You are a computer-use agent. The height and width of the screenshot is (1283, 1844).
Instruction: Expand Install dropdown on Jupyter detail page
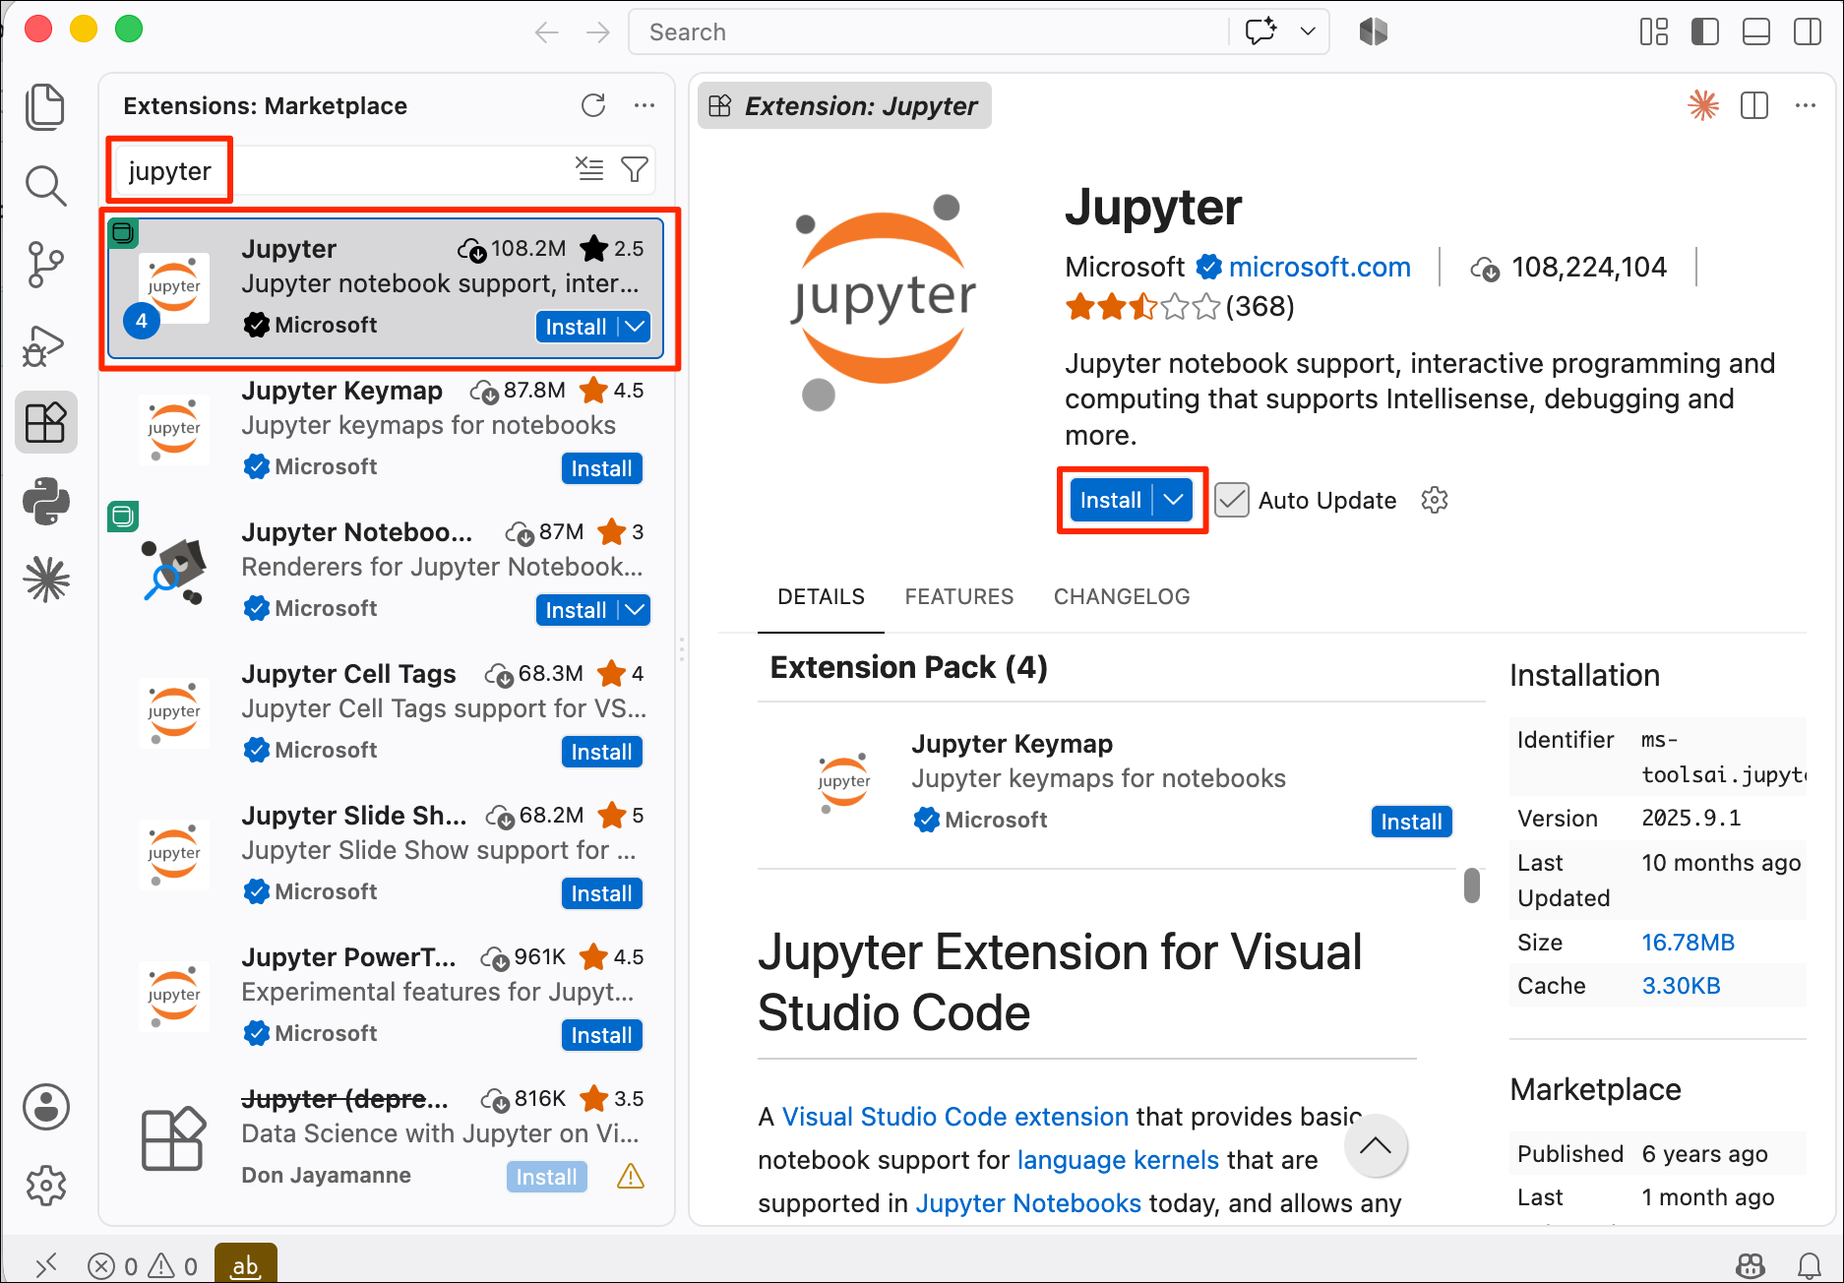[x=1173, y=500]
